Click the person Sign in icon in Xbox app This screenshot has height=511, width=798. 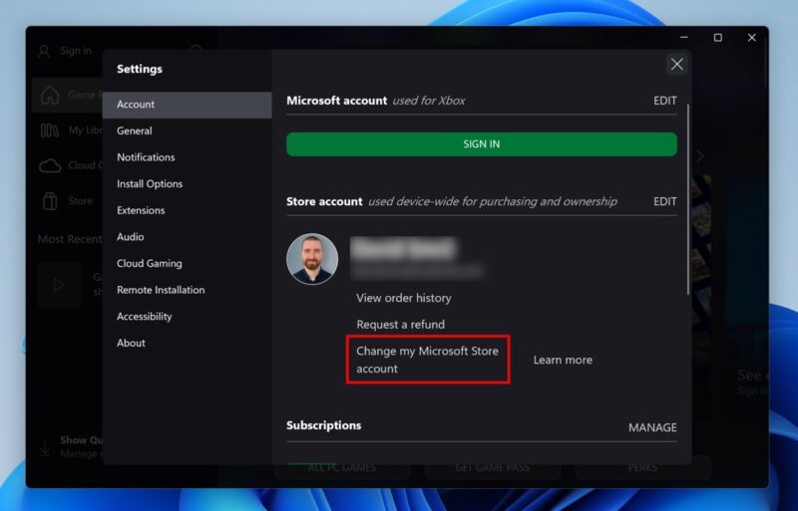click(44, 51)
